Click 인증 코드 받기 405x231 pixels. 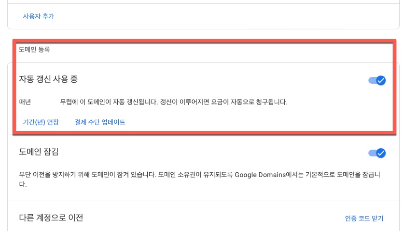click(x=364, y=218)
